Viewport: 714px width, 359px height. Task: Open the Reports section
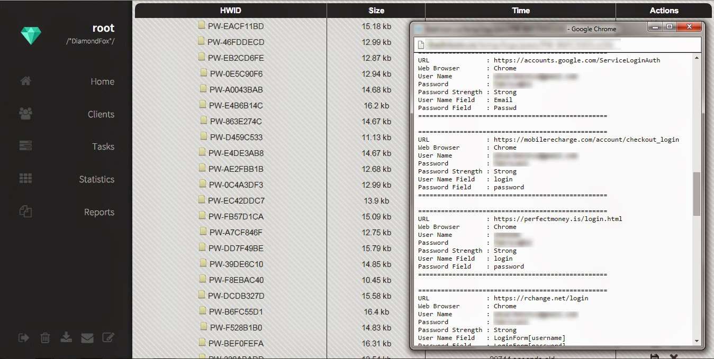tap(99, 213)
